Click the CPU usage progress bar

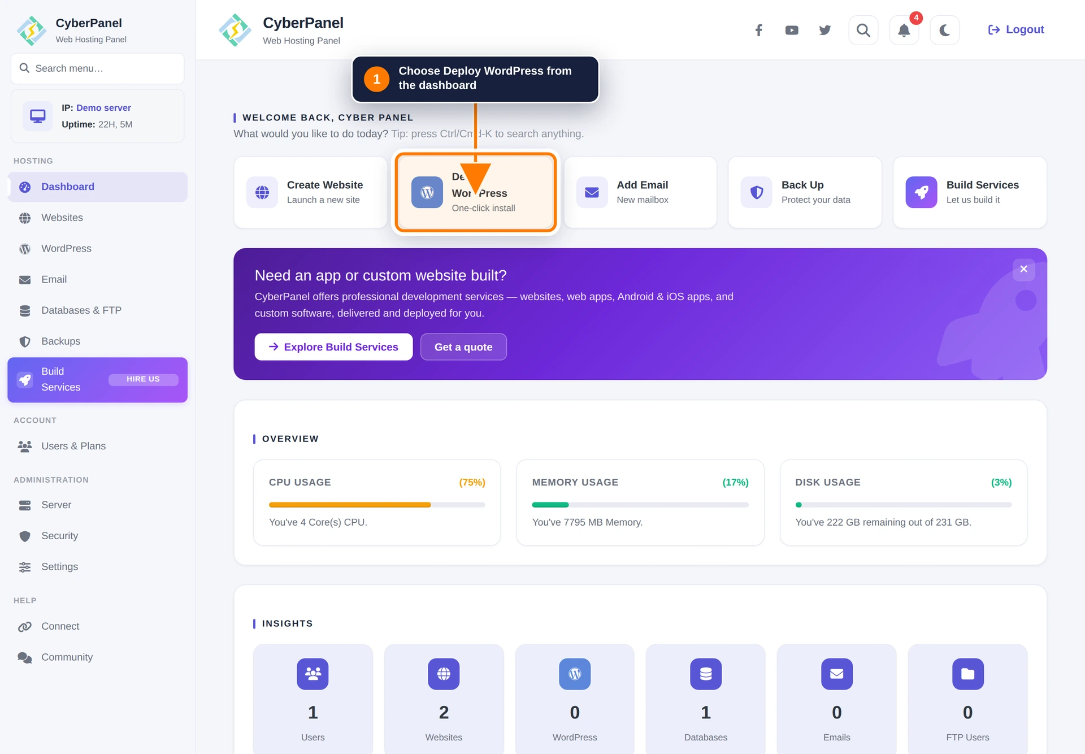(x=377, y=505)
